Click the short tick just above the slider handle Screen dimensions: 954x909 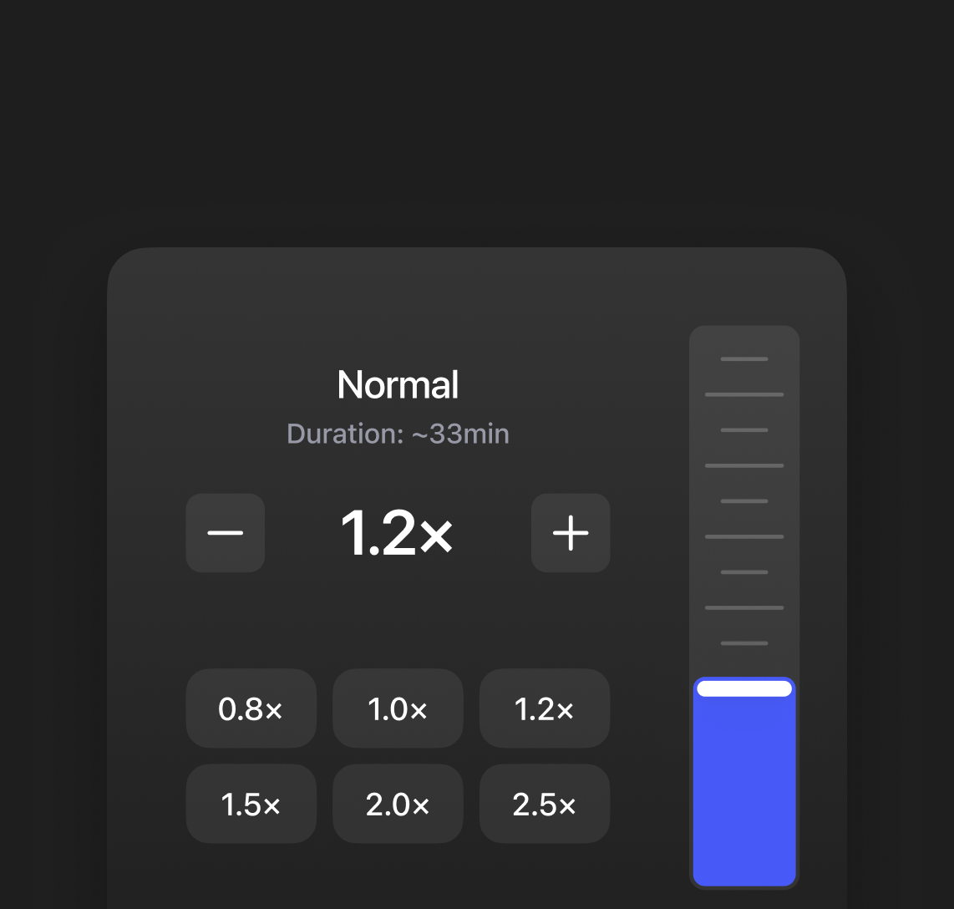click(x=744, y=643)
